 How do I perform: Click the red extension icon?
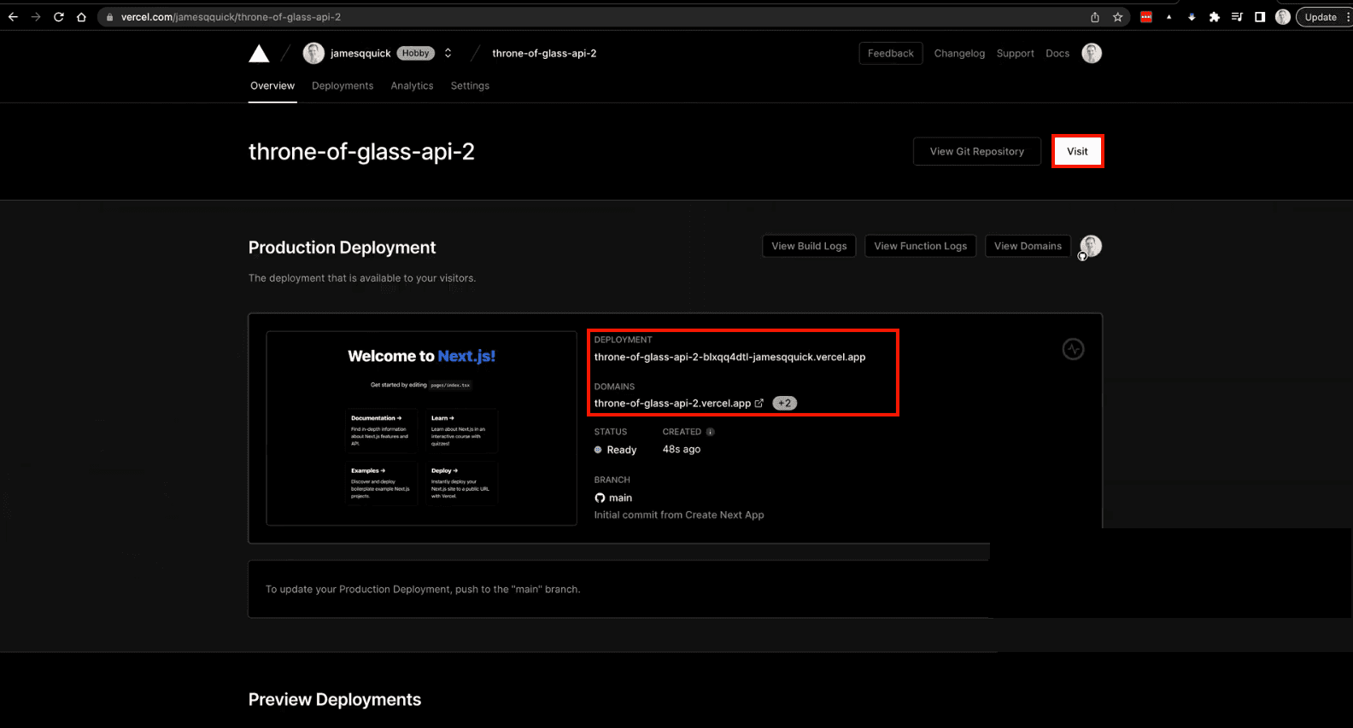(1146, 17)
